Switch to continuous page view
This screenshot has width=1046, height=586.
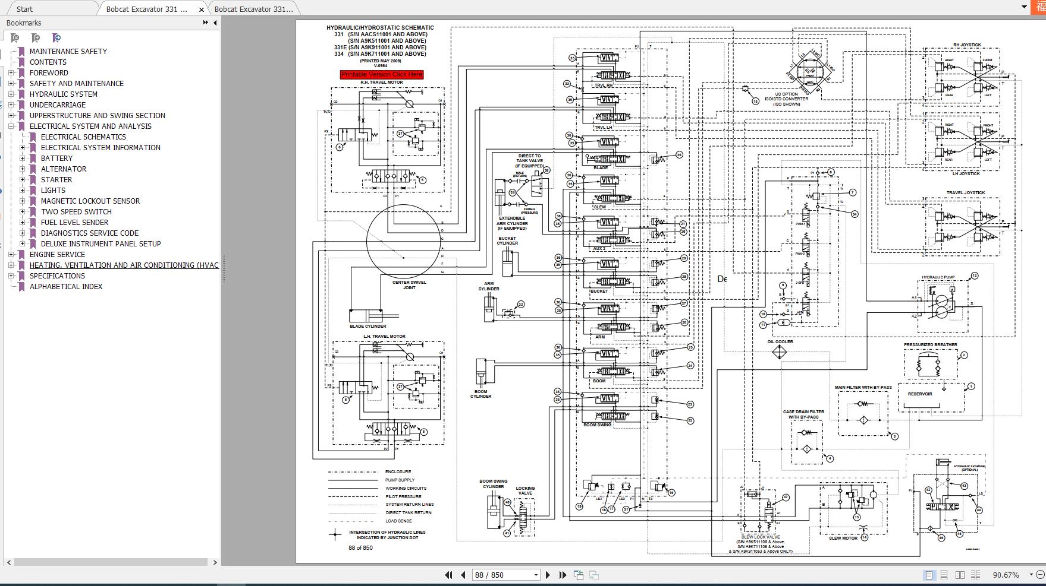coord(944,575)
